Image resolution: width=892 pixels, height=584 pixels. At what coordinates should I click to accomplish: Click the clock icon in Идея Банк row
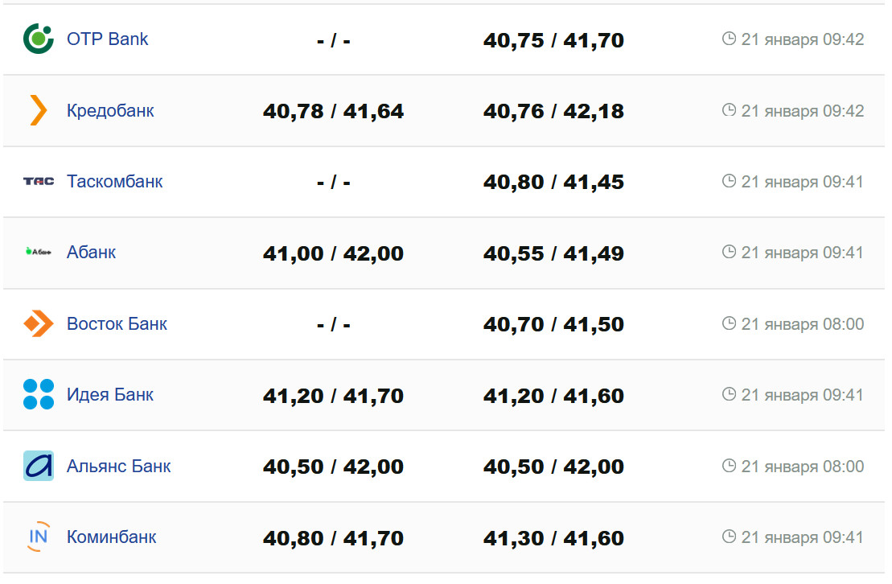coord(730,394)
